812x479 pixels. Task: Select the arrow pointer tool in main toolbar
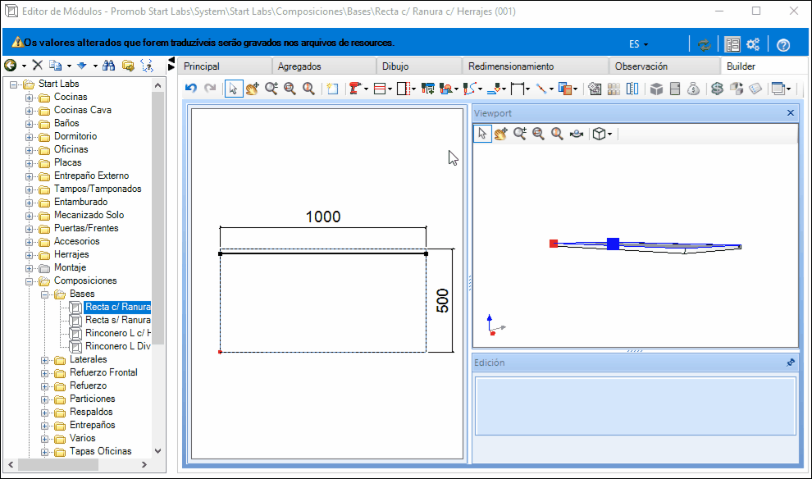coord(234,89)
